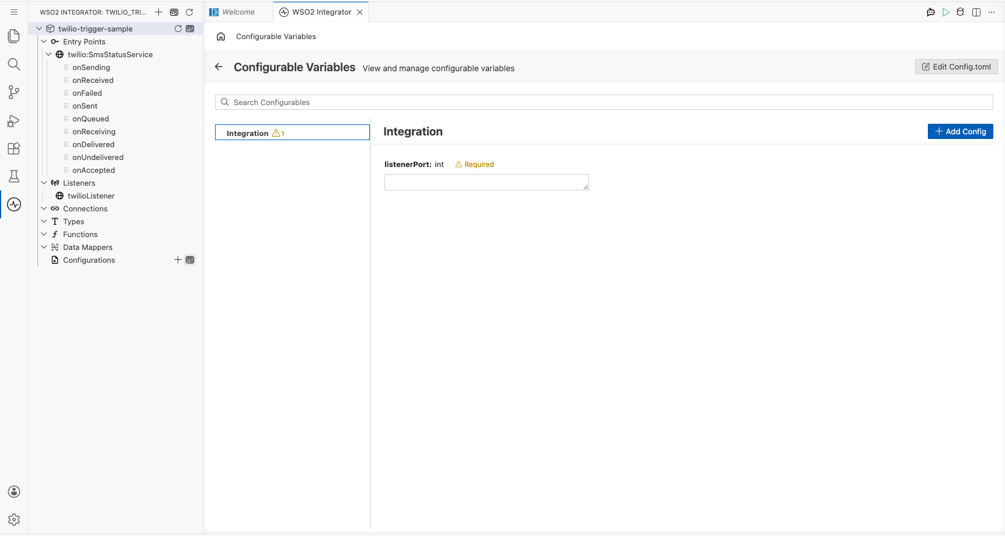Click the Add Config button
This screenshot has height=536, width=1005.
pos(961,131)
